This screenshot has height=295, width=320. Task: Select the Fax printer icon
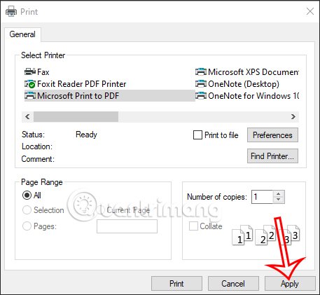pos(30,71)
